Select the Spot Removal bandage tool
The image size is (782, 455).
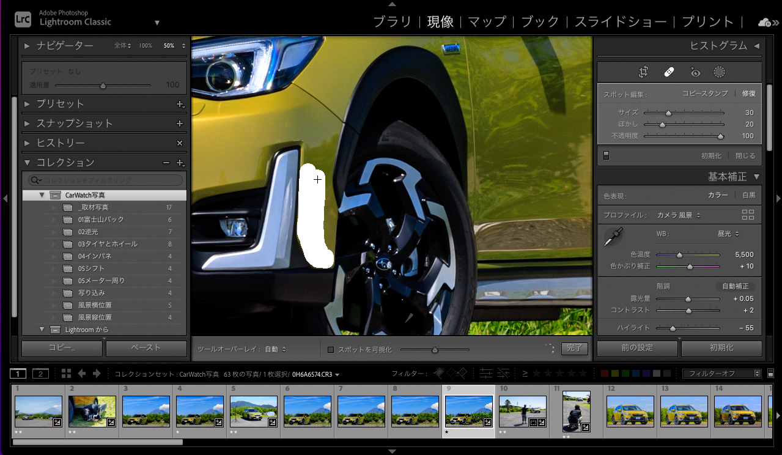point(669,72)
